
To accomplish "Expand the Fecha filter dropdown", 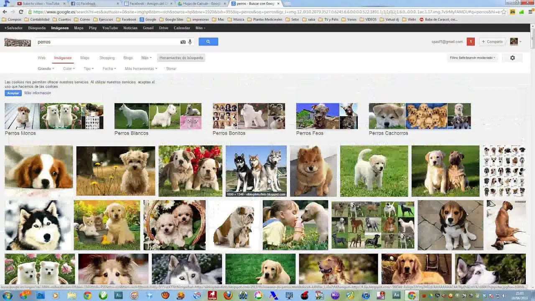I will pos(109,69).
